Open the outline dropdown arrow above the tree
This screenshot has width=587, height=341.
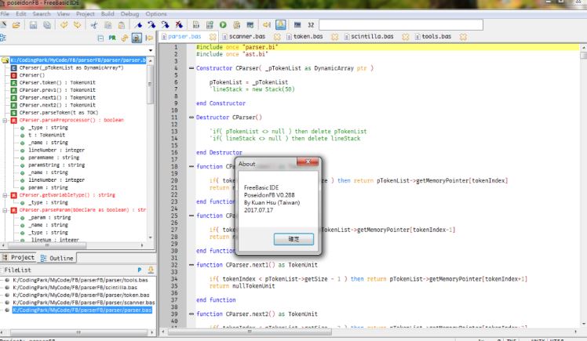point(151,50)
